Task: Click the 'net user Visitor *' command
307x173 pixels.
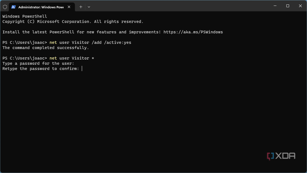Action: point(71,58)
